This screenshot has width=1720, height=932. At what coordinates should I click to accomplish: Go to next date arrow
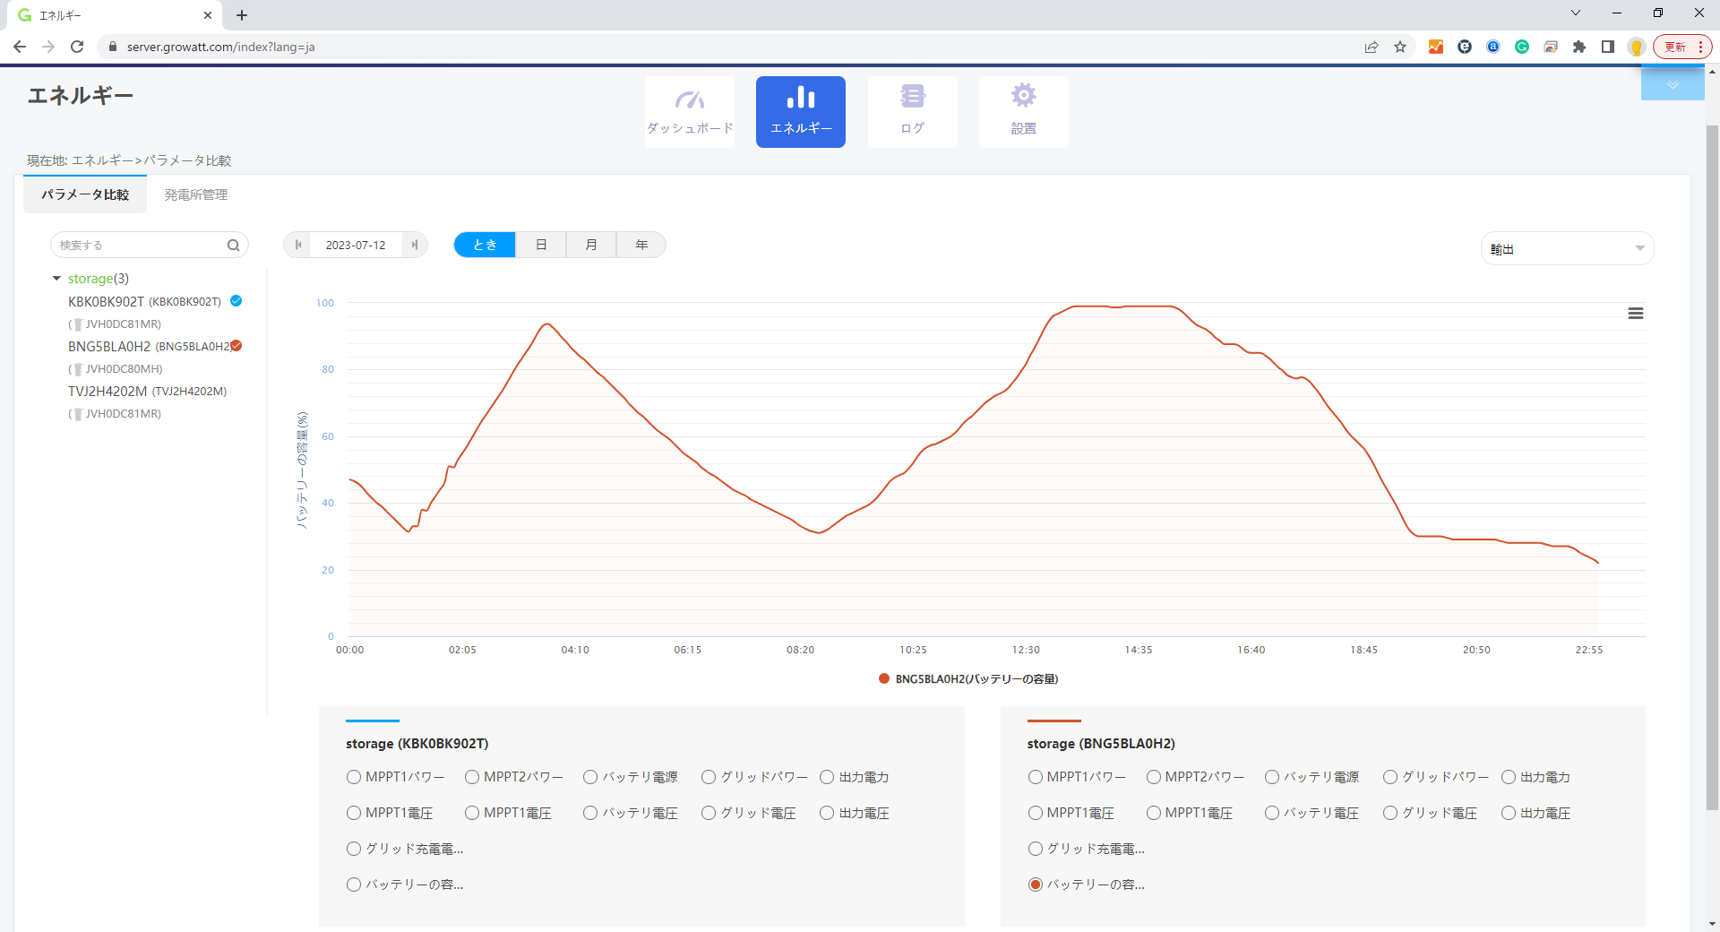coord(414,245)
